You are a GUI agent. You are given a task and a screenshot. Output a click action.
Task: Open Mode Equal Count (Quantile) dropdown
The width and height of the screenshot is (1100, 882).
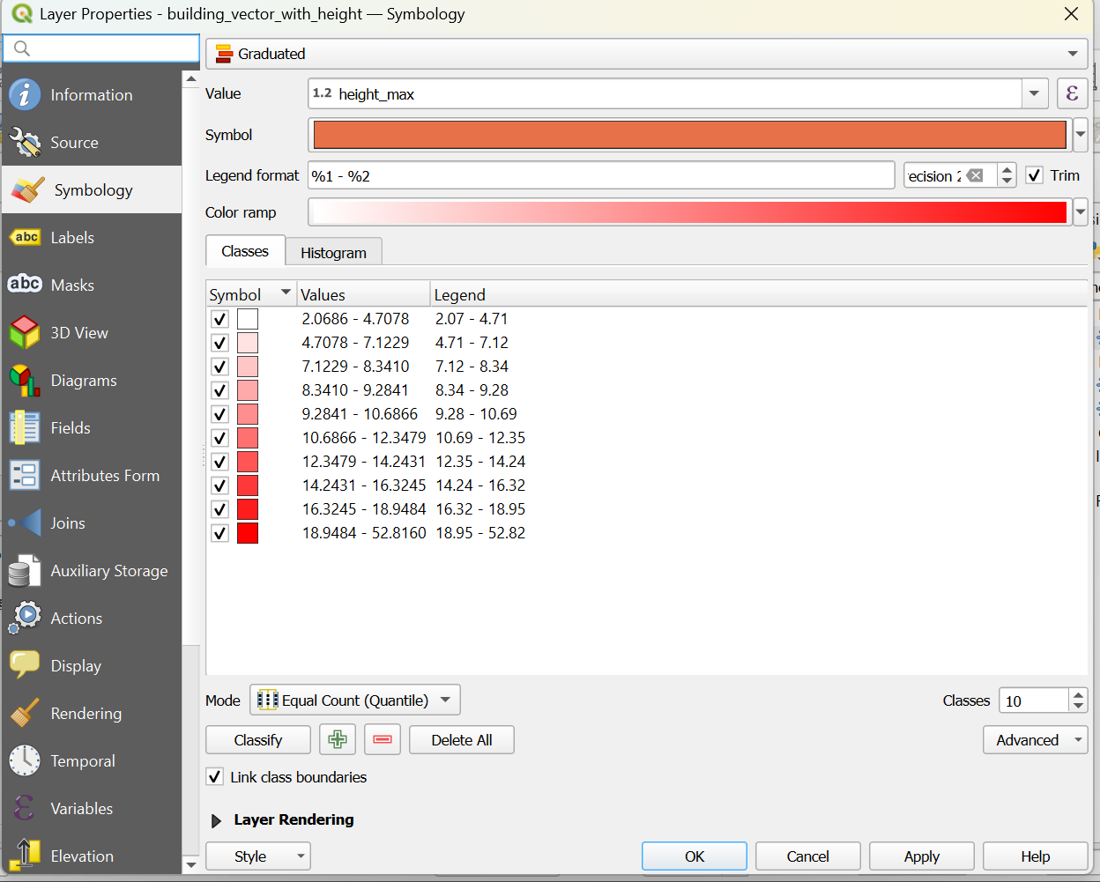click(355, 700)
